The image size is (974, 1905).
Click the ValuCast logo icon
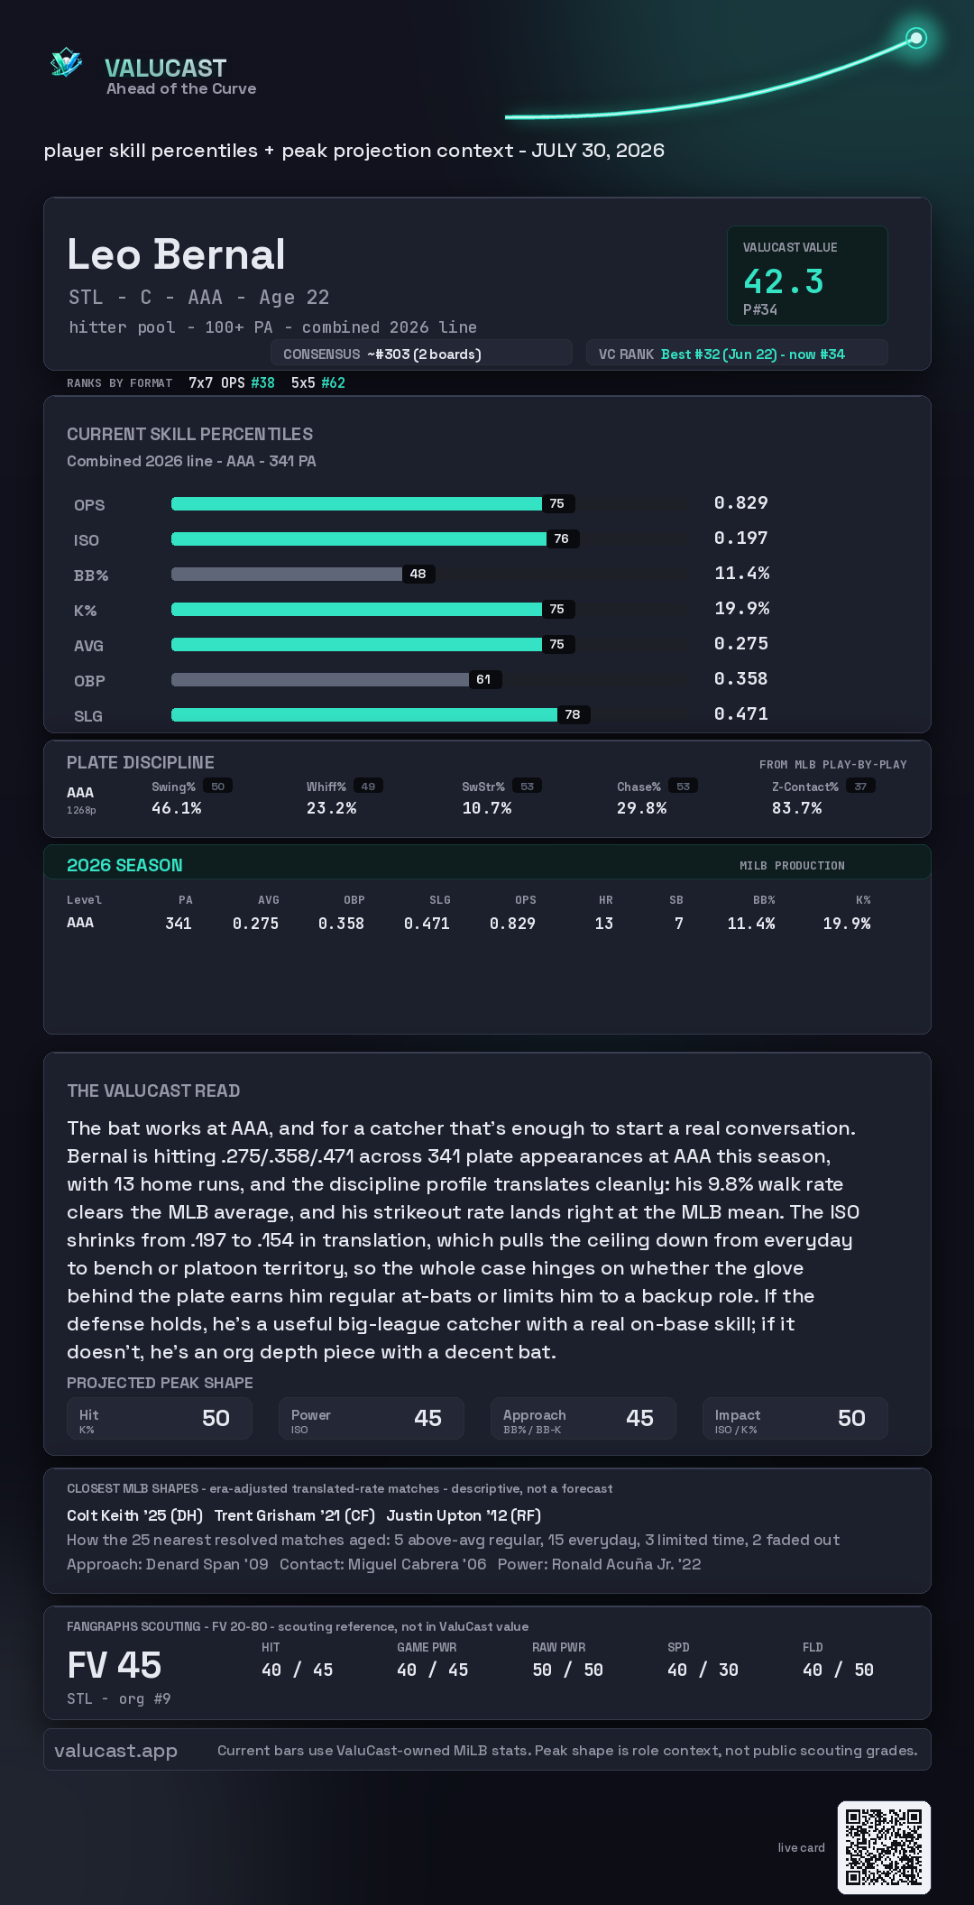click(x=66, y=63)
